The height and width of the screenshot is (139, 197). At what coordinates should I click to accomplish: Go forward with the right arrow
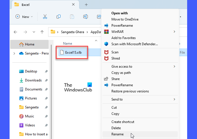(x=25, y=32)
